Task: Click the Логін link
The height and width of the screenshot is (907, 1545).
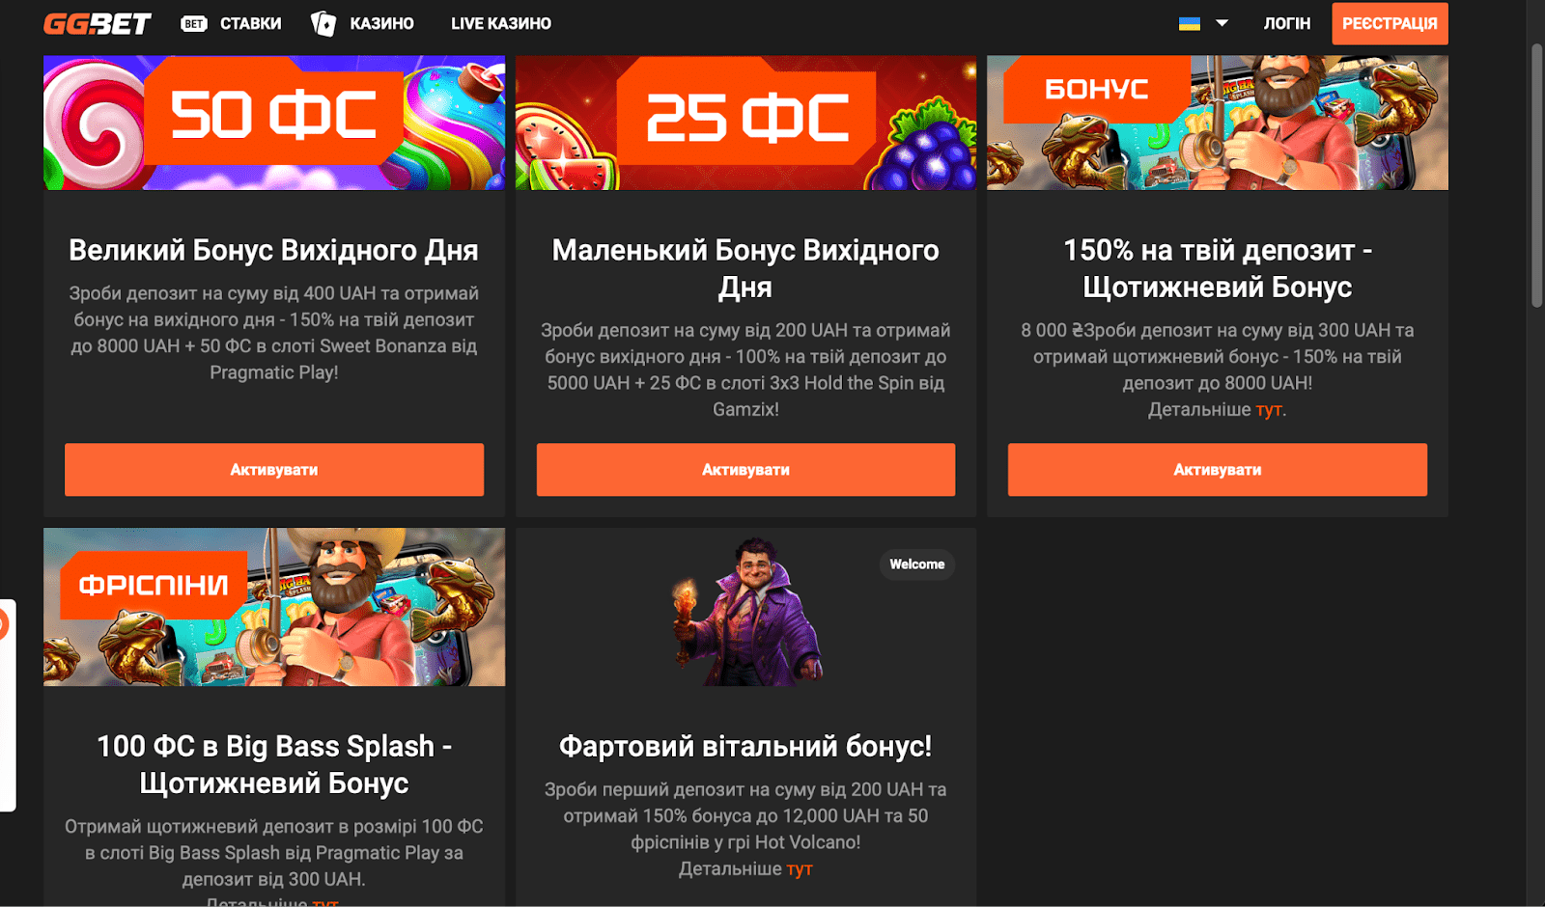Action: pyautogui.click(x=1287, y=23)
